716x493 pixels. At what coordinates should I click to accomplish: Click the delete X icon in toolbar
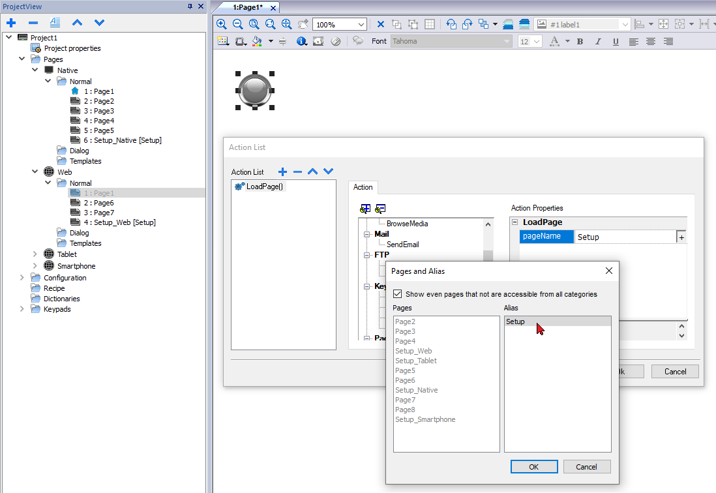coord(381,24)
